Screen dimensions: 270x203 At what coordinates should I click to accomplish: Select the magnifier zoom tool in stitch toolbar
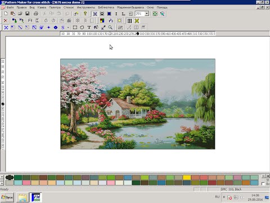pos(110,28)
